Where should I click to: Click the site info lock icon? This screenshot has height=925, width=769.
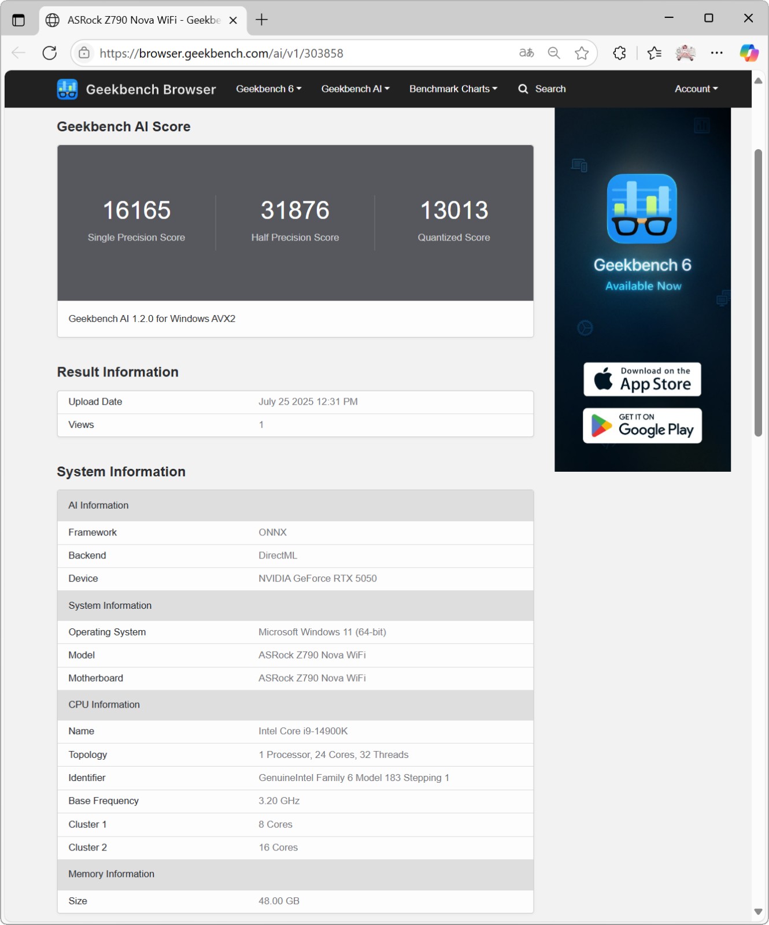pyautogui.click(x=84, y=53)
